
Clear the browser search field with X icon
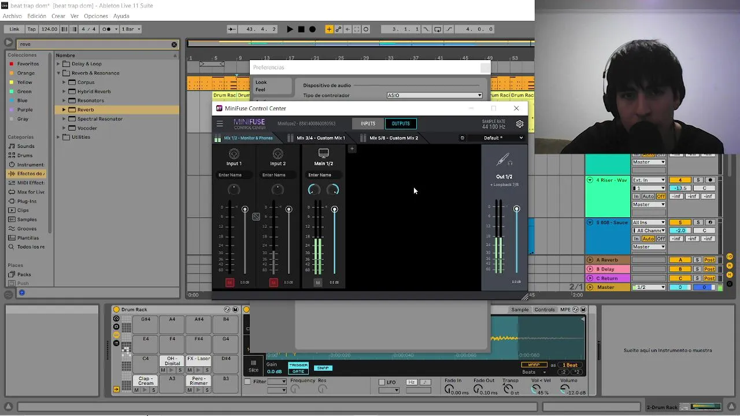[174, 44]
